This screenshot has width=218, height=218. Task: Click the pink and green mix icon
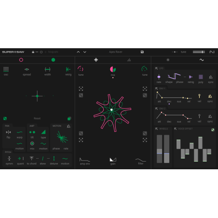(113, 69)
